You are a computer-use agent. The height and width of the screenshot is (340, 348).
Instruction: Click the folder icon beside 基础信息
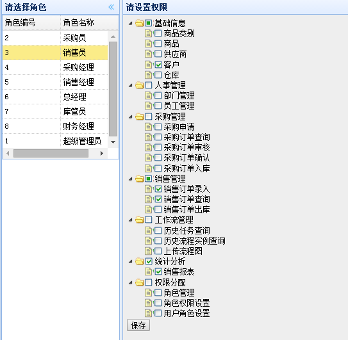coord(140,23)
